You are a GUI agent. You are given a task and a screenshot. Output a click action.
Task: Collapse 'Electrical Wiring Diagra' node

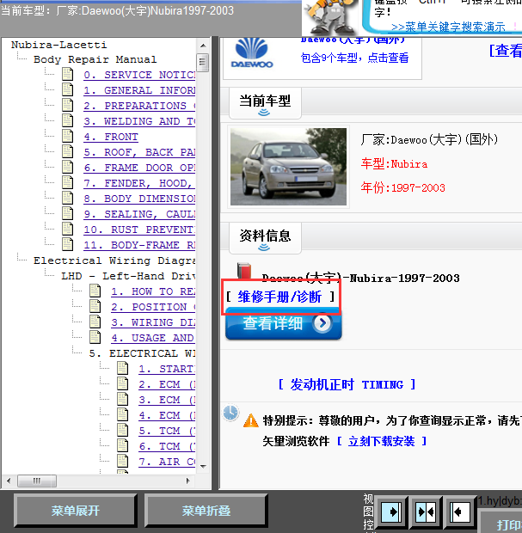point(114,260)
